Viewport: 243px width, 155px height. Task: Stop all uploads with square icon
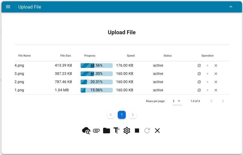click(x=137, y=131)
